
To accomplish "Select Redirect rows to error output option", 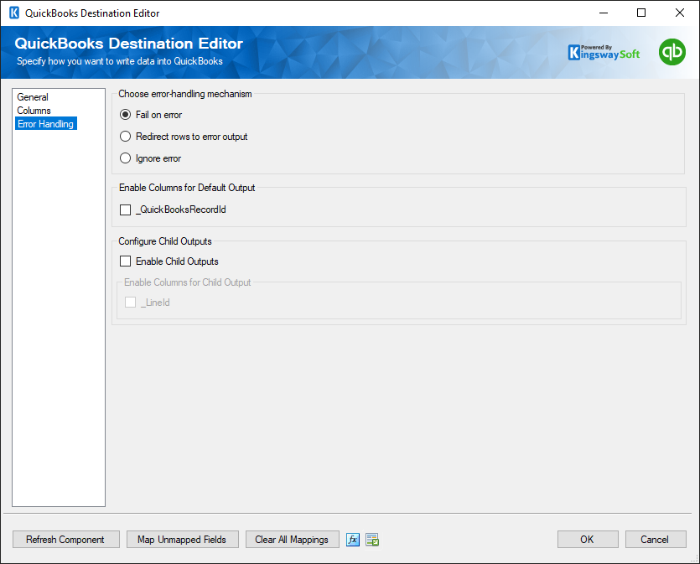I will (126, 137).
